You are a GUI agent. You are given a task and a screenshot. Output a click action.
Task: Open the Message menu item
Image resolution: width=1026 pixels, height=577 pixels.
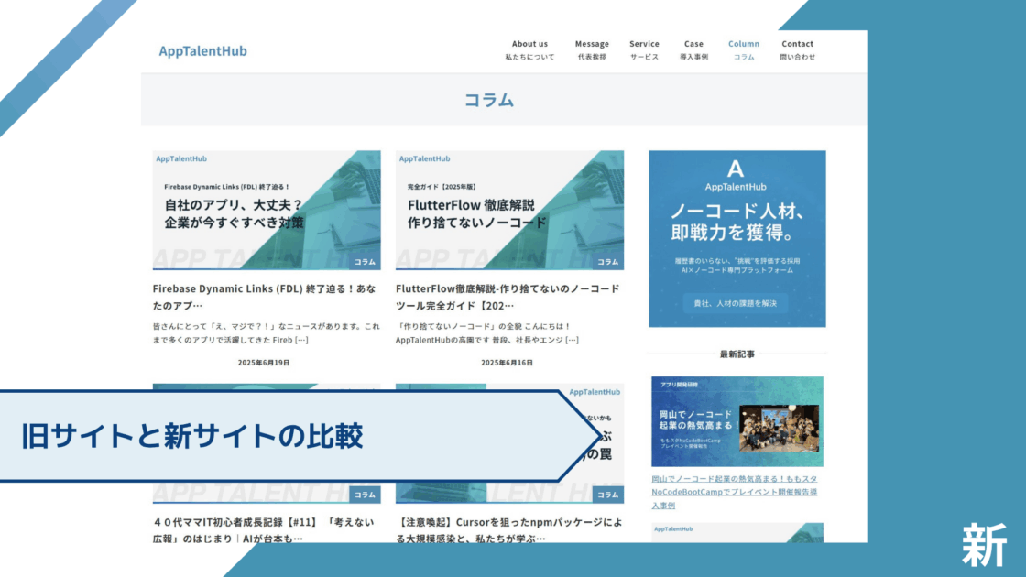(592, 49)
